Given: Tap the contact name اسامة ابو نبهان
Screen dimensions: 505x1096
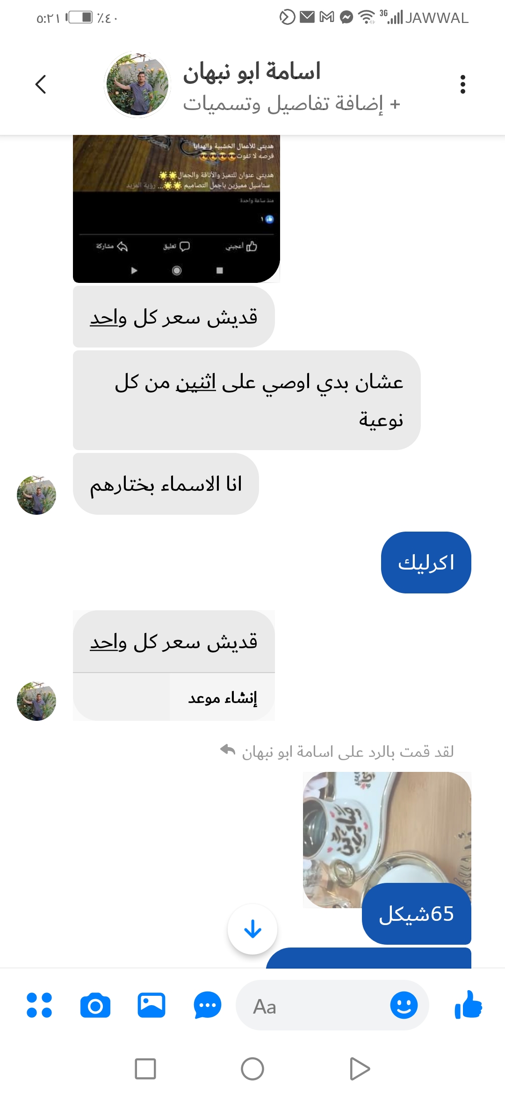Looking at the screenshot, I should coord(252,72).
